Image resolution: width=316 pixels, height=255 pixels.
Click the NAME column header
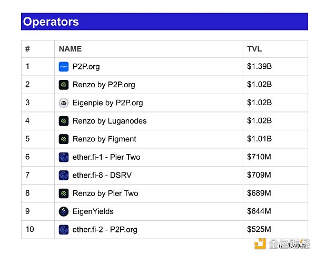coord(70,49)
